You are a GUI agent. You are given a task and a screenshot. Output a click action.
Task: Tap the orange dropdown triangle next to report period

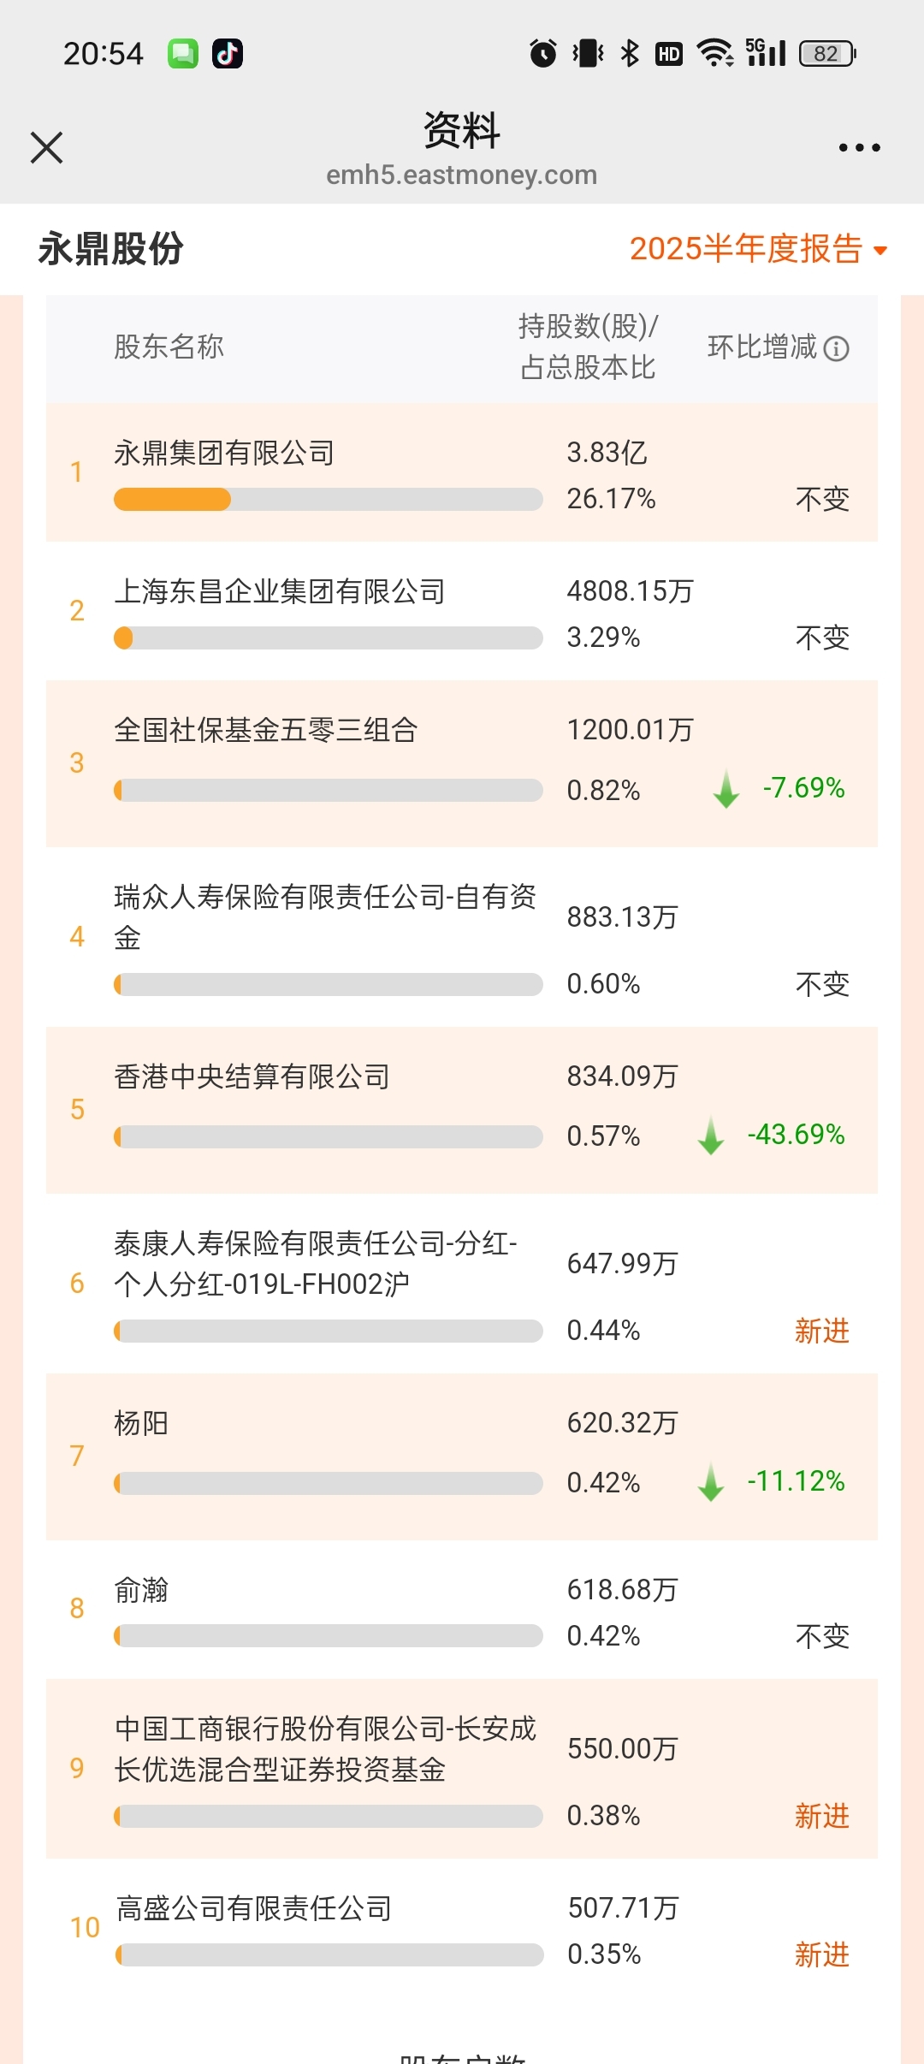880,251
